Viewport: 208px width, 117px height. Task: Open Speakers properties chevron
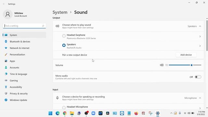pos(200,46)
